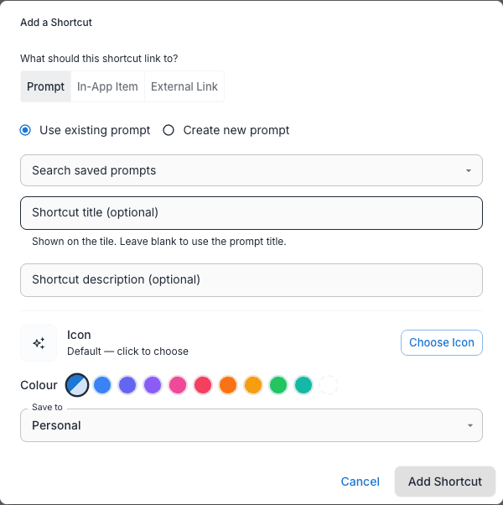Pick the blue colour swatch
The width and height of the screenshot is (503, 505).
pyautogui.click(x=102, y=385)
